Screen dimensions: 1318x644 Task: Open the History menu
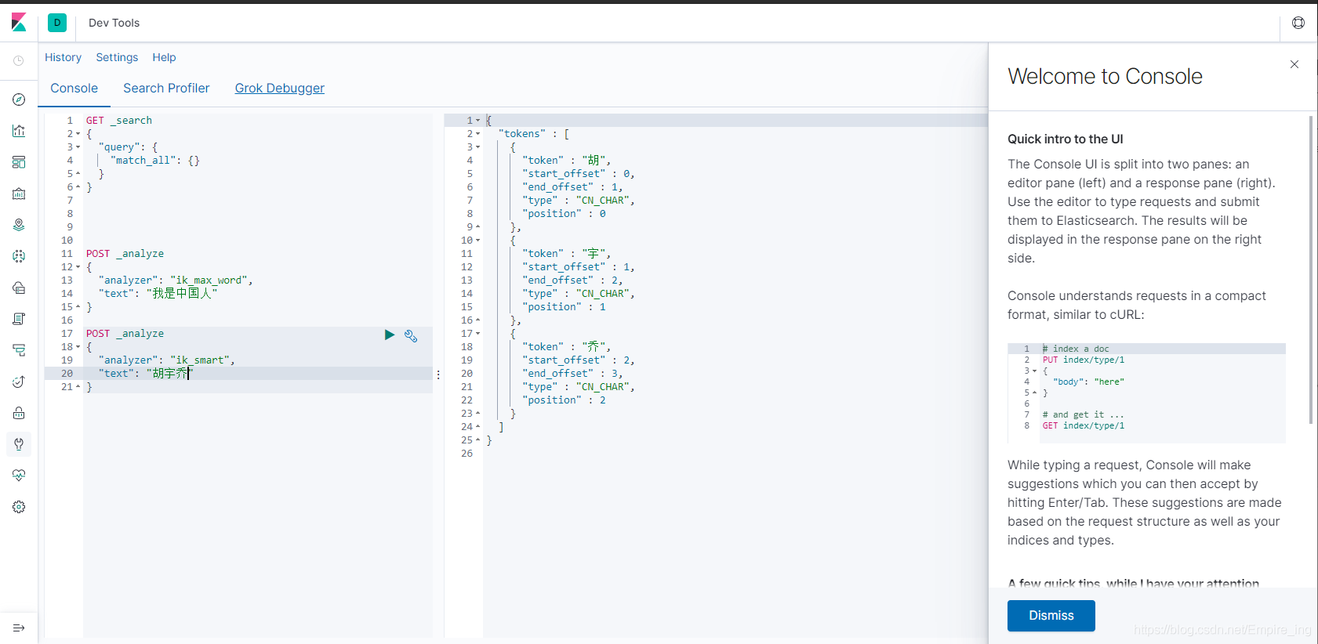coord(63,57)
